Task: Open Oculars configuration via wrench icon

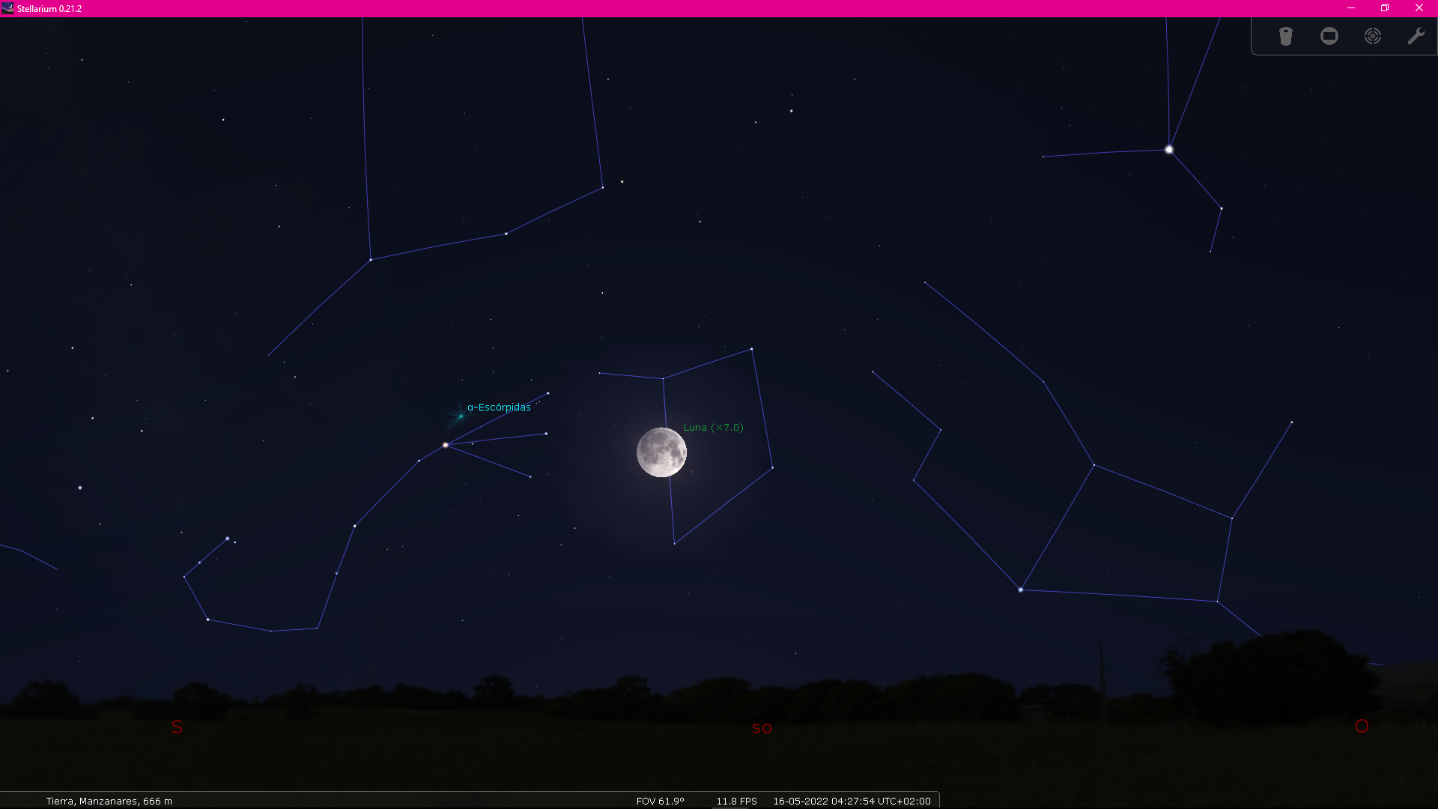Action: tap(1416, 36)
